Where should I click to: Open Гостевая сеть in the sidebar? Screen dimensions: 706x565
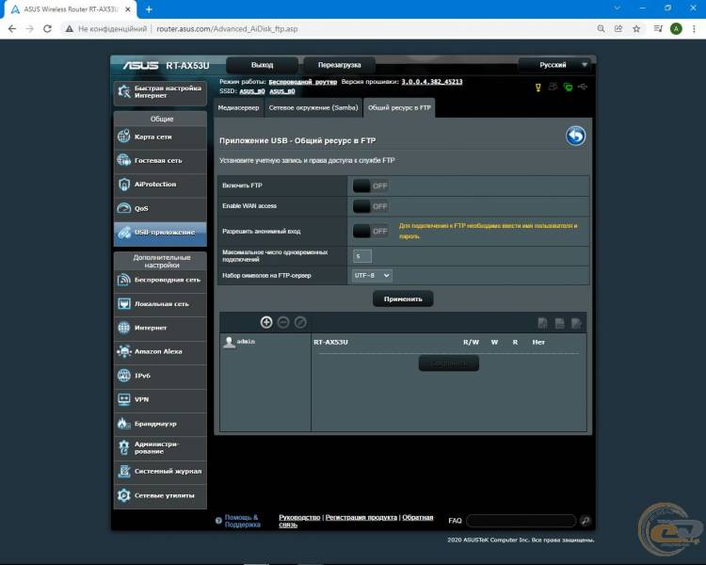(160, 161)
